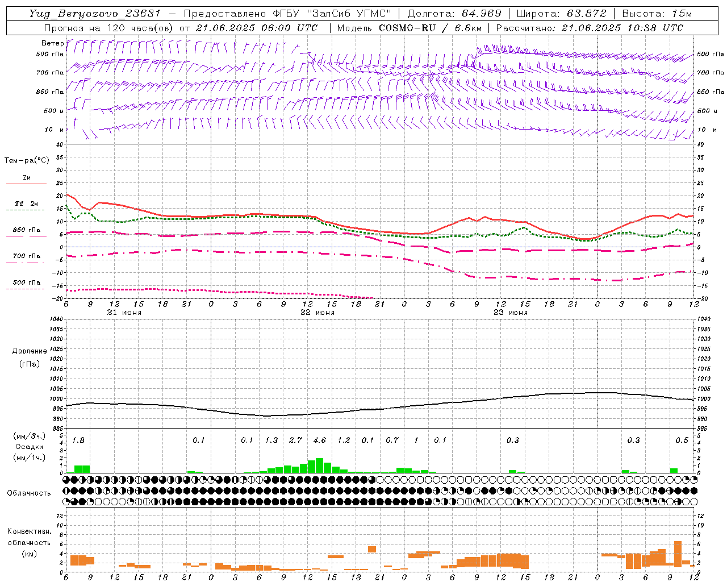Click the Конвективн. облачность (км) label
The image size is (727, 582).
pos(29,542)
